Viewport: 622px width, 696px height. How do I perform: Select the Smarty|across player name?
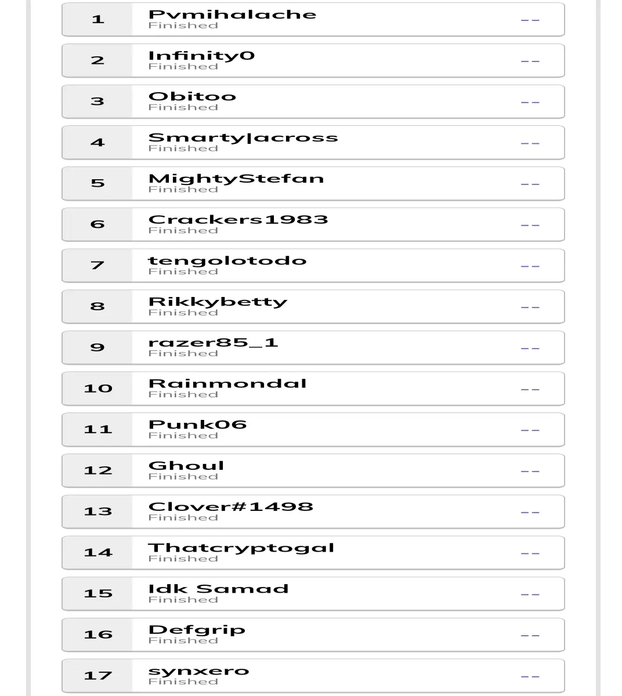(243, 138)
